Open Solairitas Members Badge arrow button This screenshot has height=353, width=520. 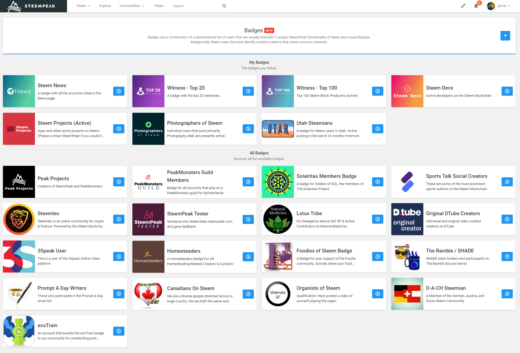click(x=378, y=182)
